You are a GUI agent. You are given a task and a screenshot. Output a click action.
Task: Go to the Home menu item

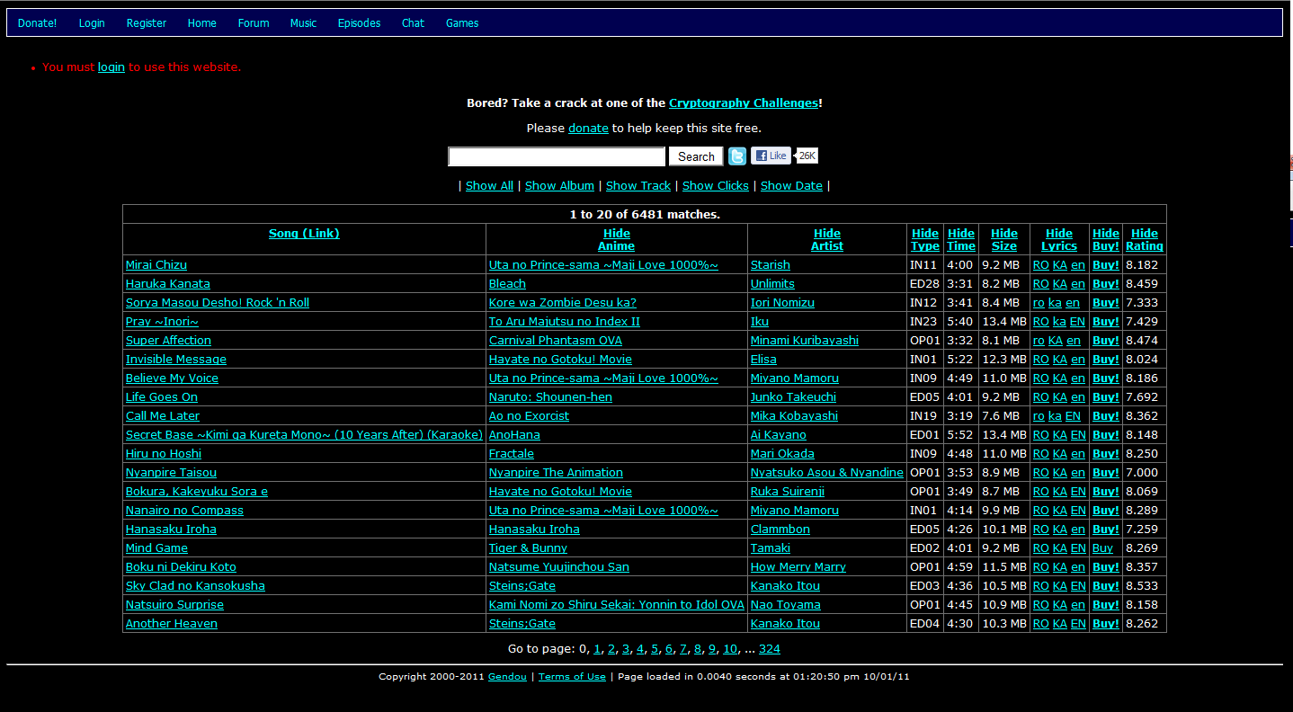click(202, 23)
